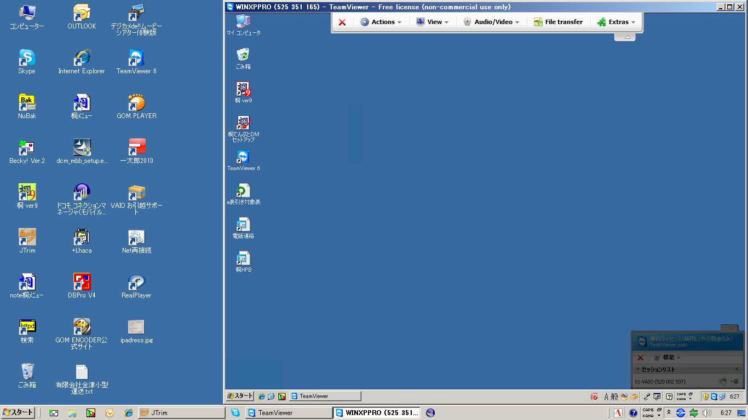This screenshot has width=748, height=420.
Task: Select the GOM ENCODER公式サイト shortcut
Action: click(82, 334)
